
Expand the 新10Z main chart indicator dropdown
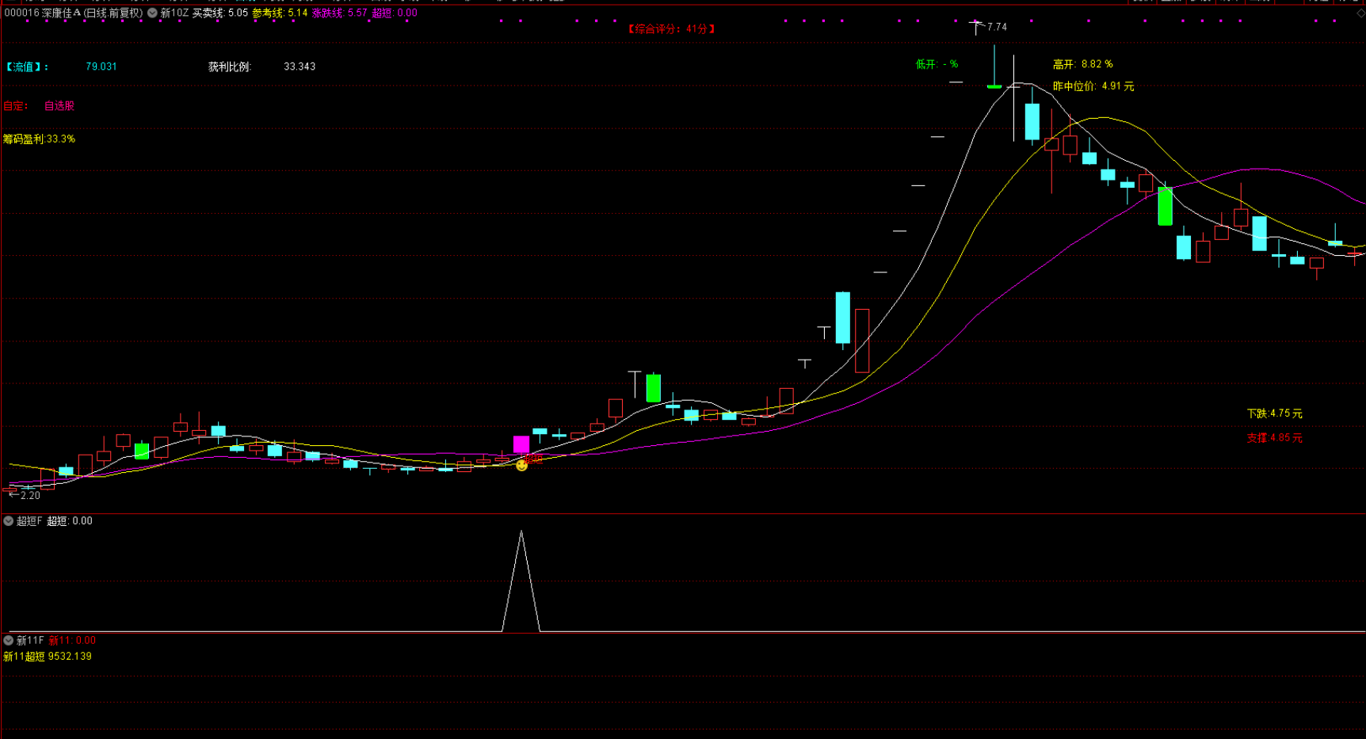[x=152, y=13]
